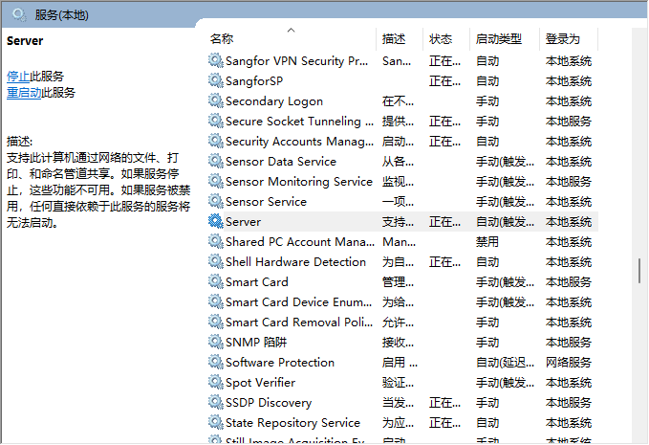The width and height of the screenshot is (649, 445).
Task: Click the gear icon beside SSDP Discovery
Action: [x=216, y=402]
